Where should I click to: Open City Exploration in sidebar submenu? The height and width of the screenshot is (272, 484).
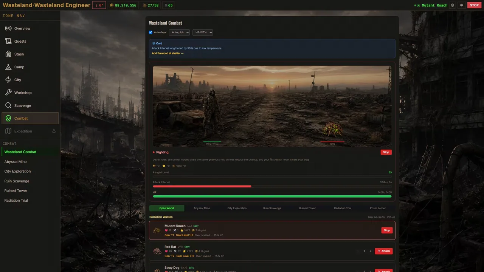pos(31,172)
